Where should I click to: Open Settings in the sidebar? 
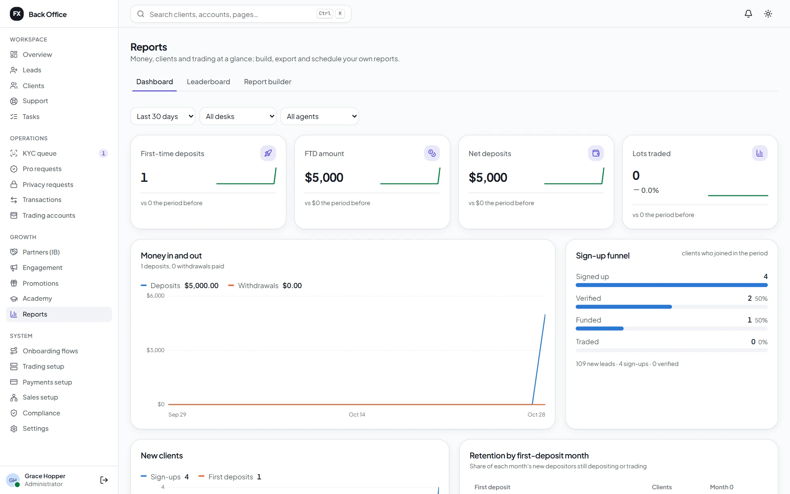59,428
